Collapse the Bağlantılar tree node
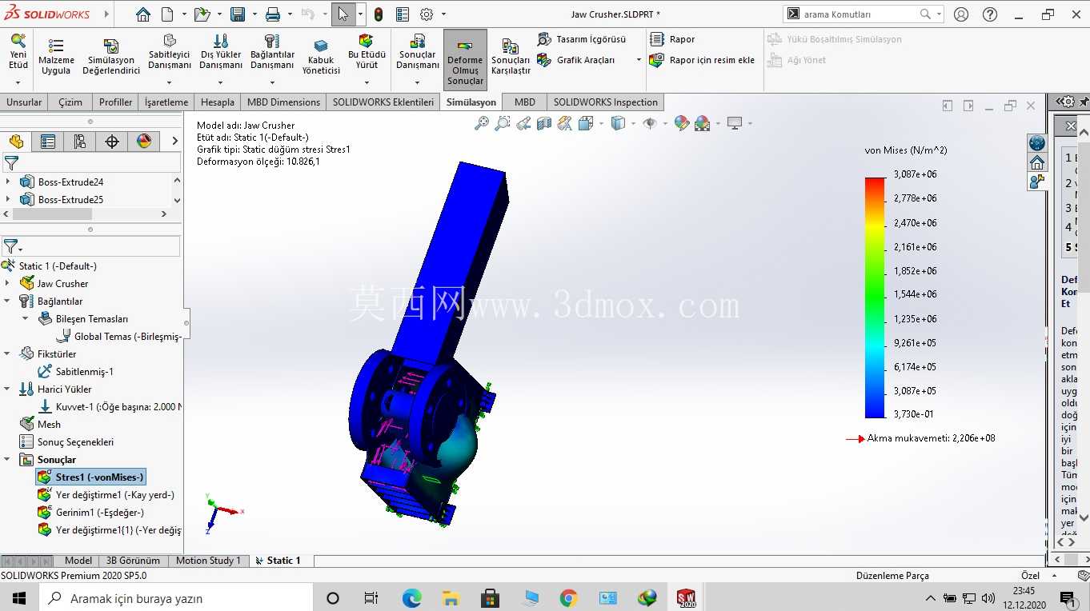This screenshot has height=611, width=1090. click(8, 301)
